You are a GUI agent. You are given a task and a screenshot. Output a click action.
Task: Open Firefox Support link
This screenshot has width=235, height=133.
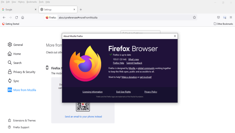pyautogui.click(x=19, y=127)
